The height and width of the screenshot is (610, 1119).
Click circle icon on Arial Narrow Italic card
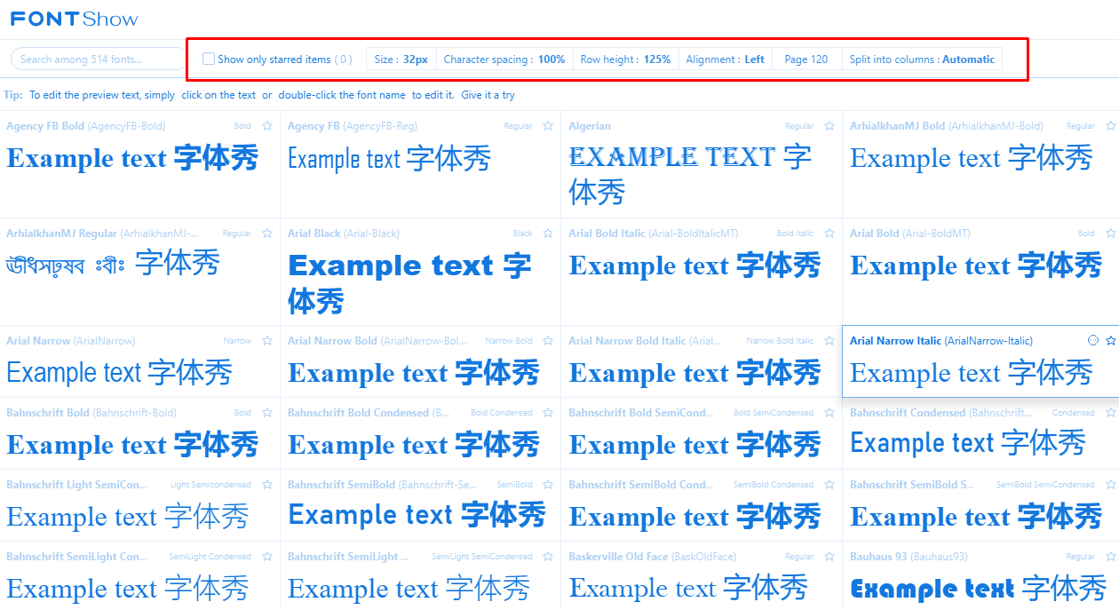click(x=1093, y=341)
